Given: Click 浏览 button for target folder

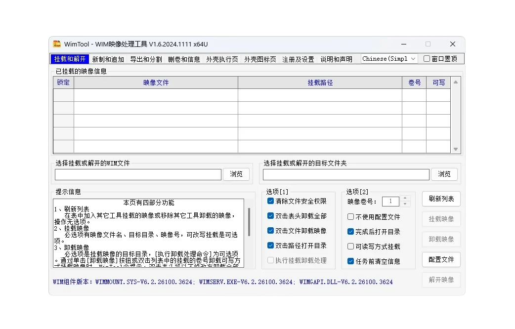Looking at the screenshot, I should pos(444,174).
